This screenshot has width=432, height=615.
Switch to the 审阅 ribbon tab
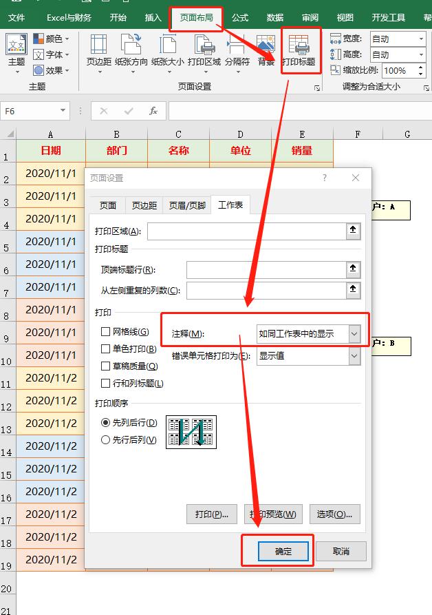point(310,18)
